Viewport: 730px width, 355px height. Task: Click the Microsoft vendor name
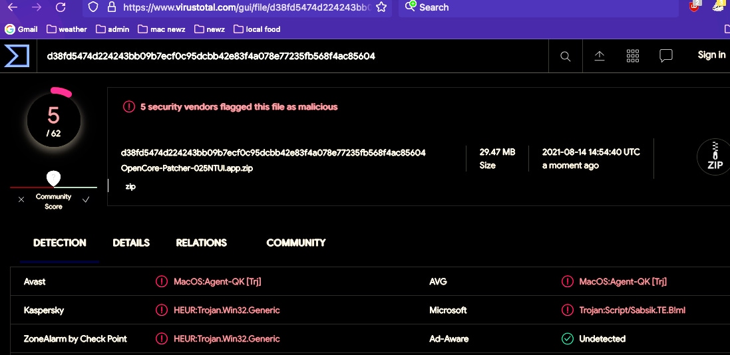[448, 310]
